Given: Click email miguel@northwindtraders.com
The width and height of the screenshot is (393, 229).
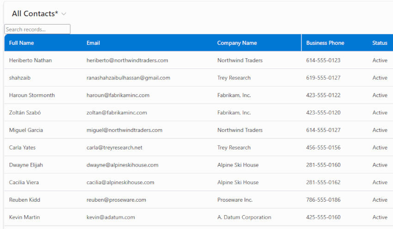Looking at the screenshot, I should click(x=124, y=130).
